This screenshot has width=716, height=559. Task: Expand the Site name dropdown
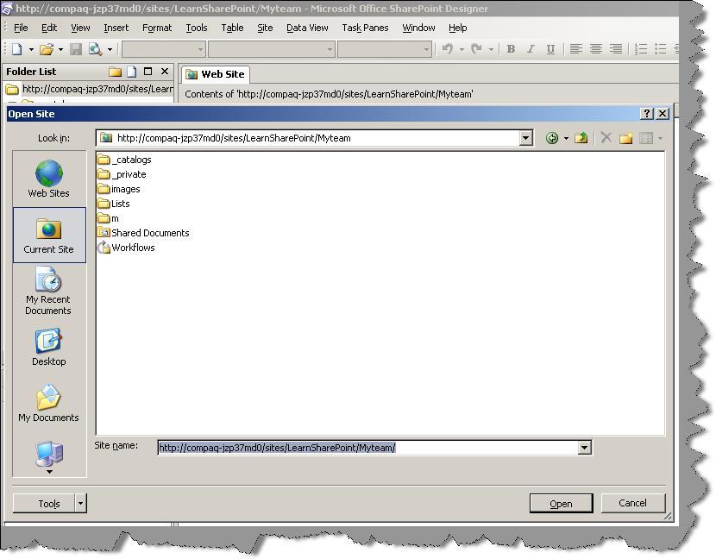click(x=585, y=448)
